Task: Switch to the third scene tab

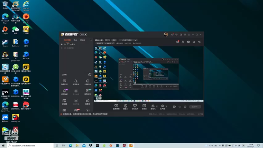Action: [83, 40]
